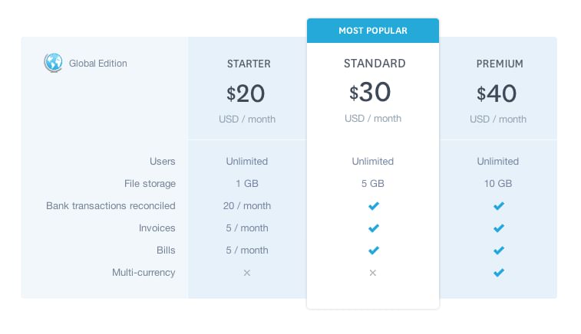Click Premium plan's Bills checkmark
The width and height of the screenshot is (581, 334).
(x=498, y=250)
